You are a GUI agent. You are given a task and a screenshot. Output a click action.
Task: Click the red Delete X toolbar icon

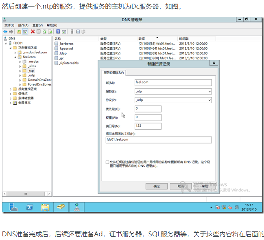(x=33, y=31)
